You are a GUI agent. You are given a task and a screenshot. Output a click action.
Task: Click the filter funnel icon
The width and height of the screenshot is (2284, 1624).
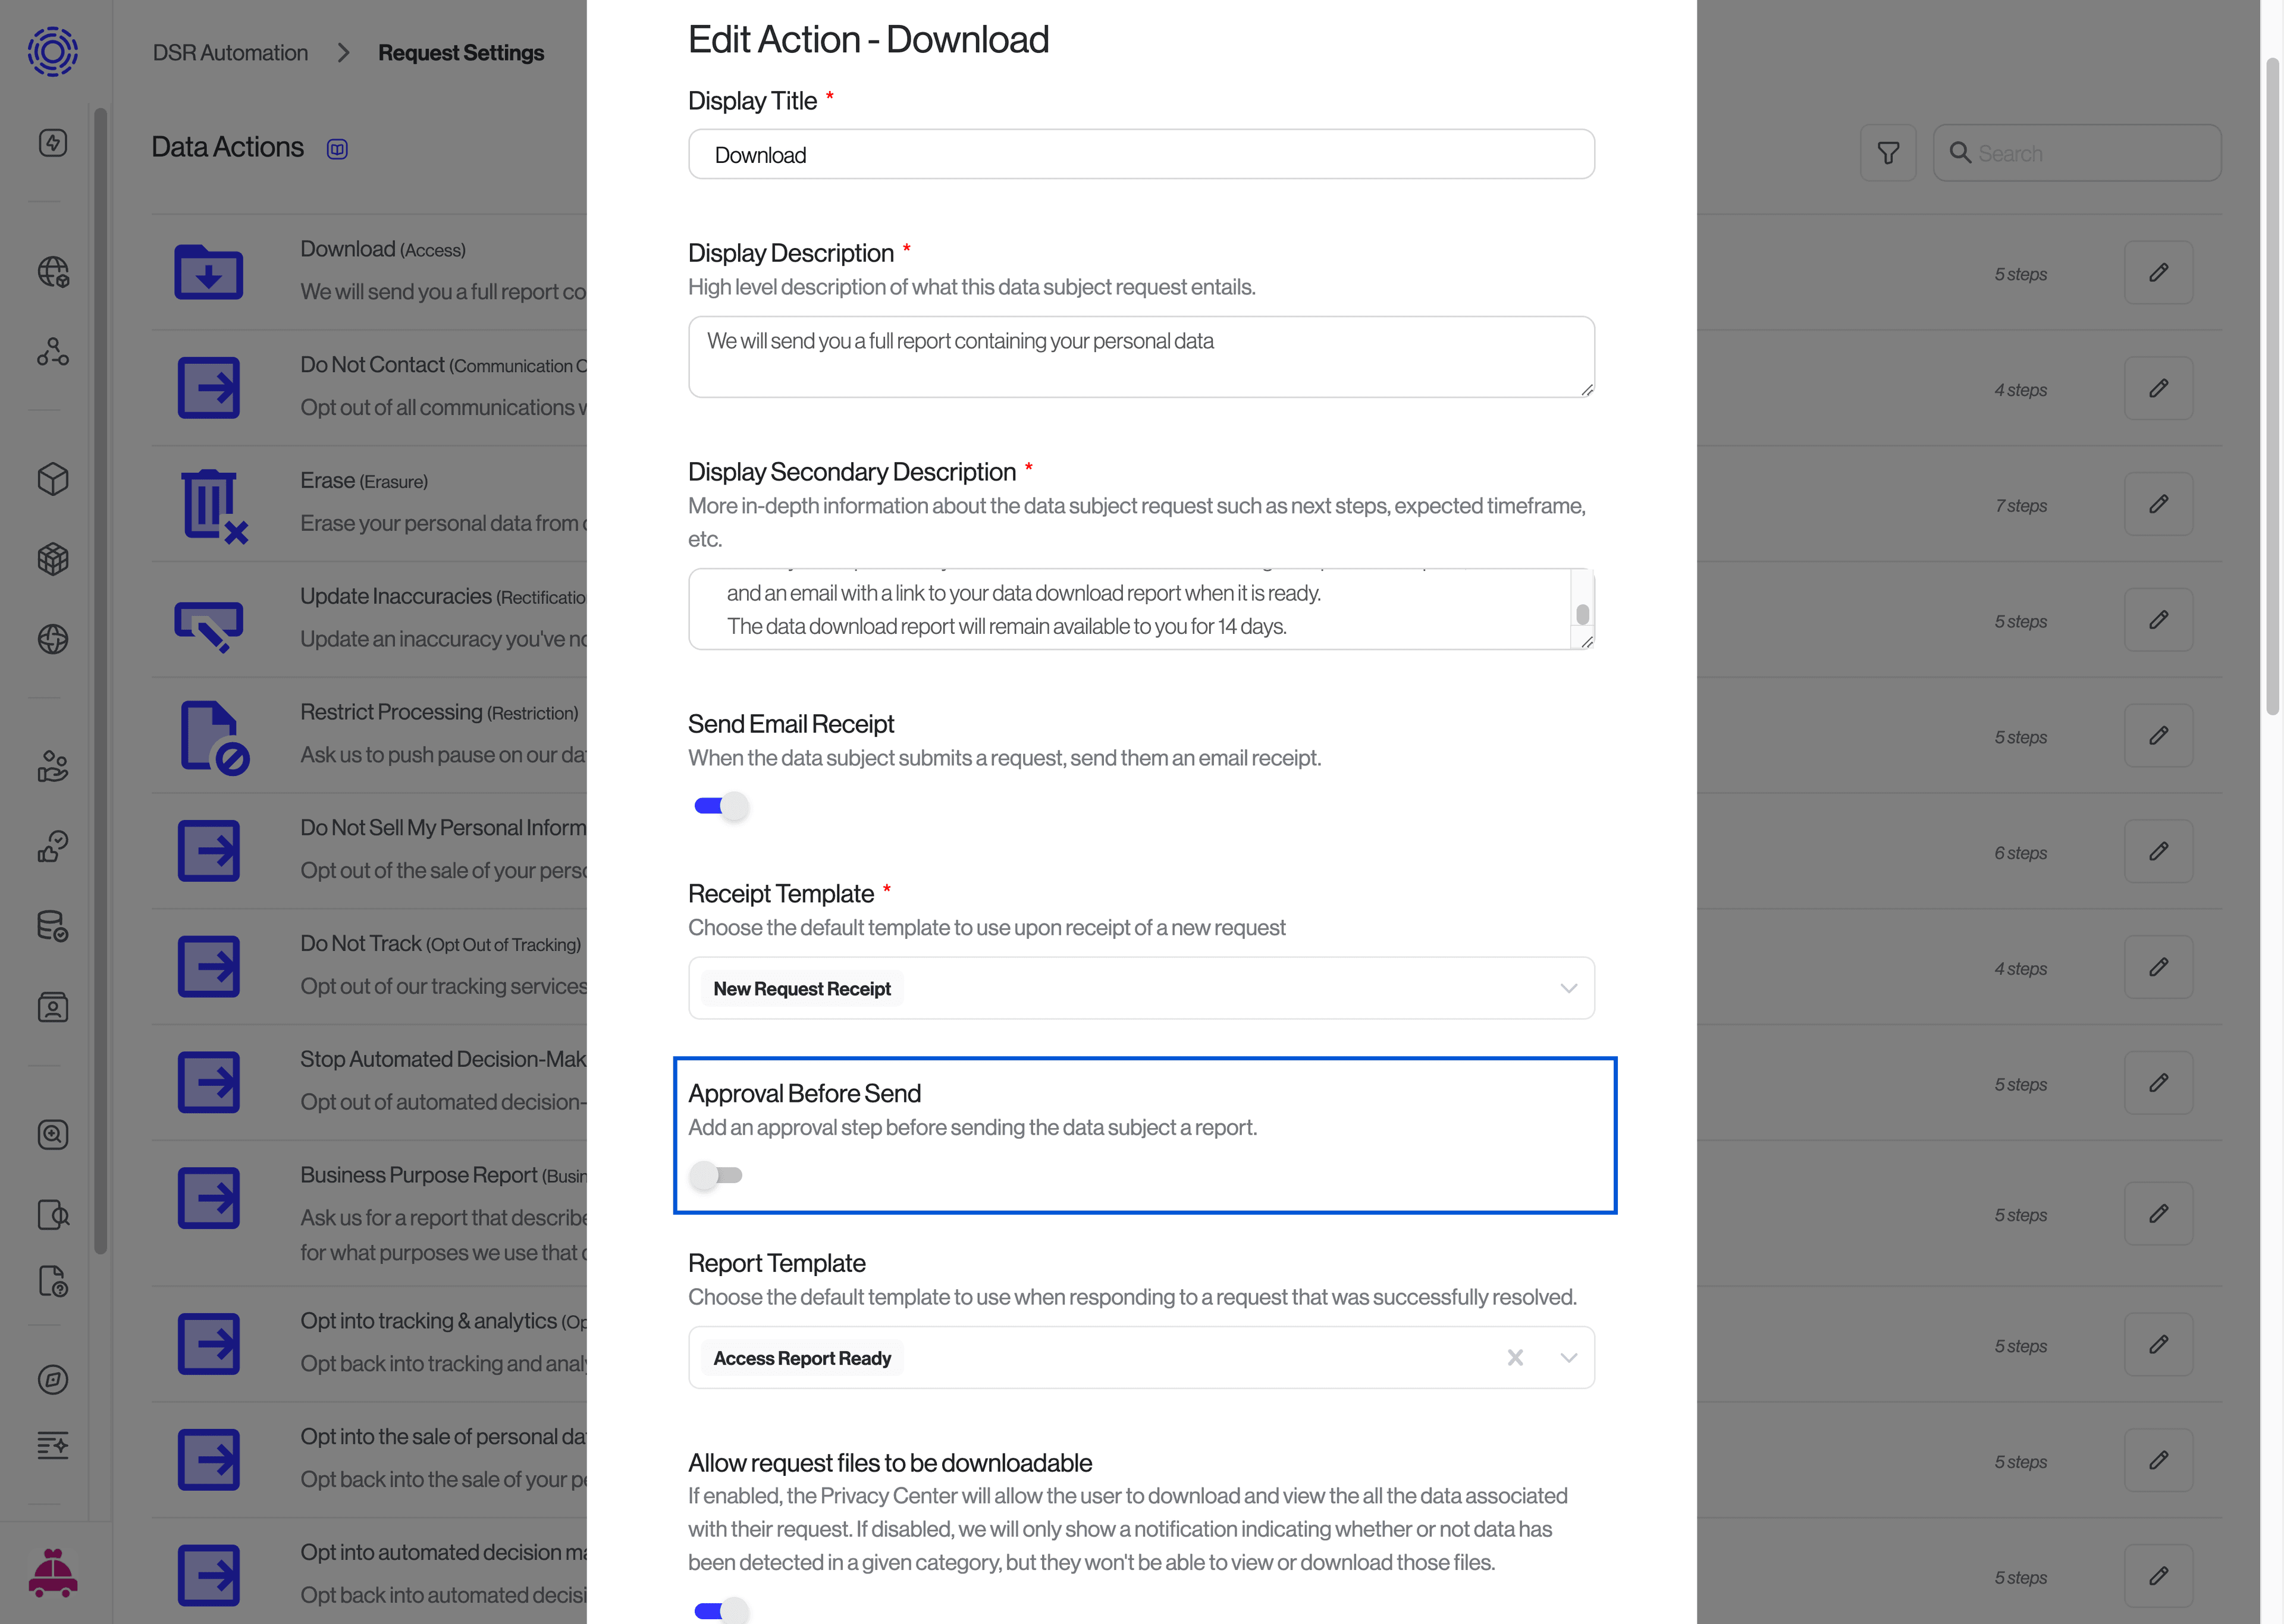coord(1888,153)
